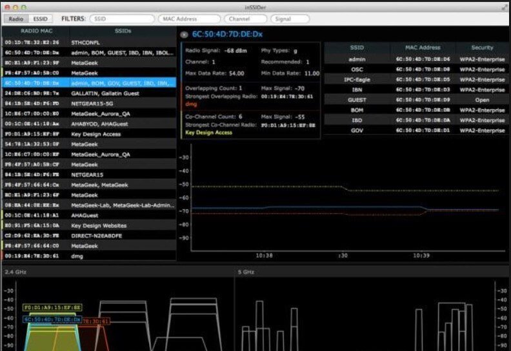Viewport: 511px width, 351px height.
Task: Select the IBD SSID row
Action: click(x=417, y=120)
